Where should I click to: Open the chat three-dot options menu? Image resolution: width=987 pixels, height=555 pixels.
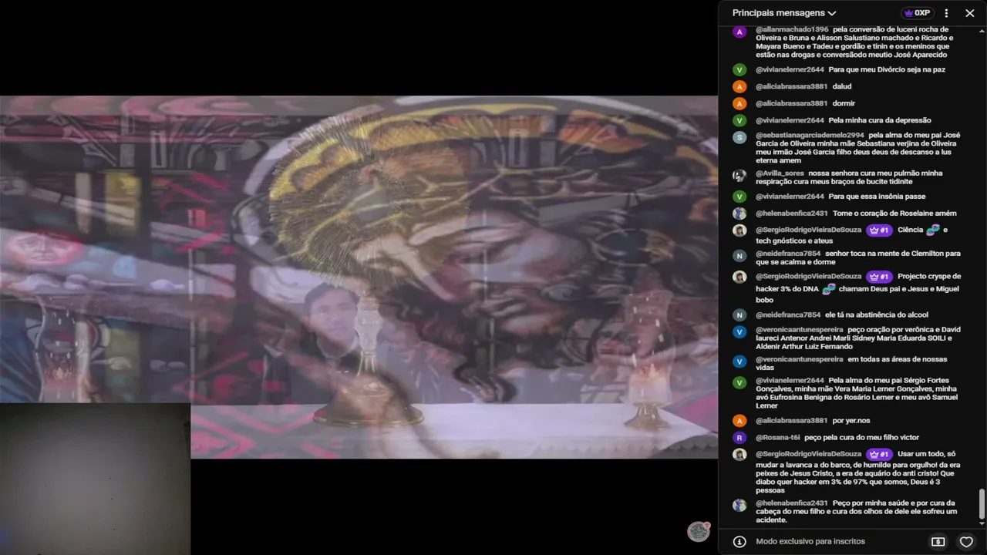[946, 13]
